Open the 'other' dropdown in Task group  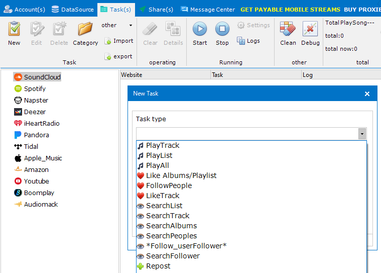(117, 25)
